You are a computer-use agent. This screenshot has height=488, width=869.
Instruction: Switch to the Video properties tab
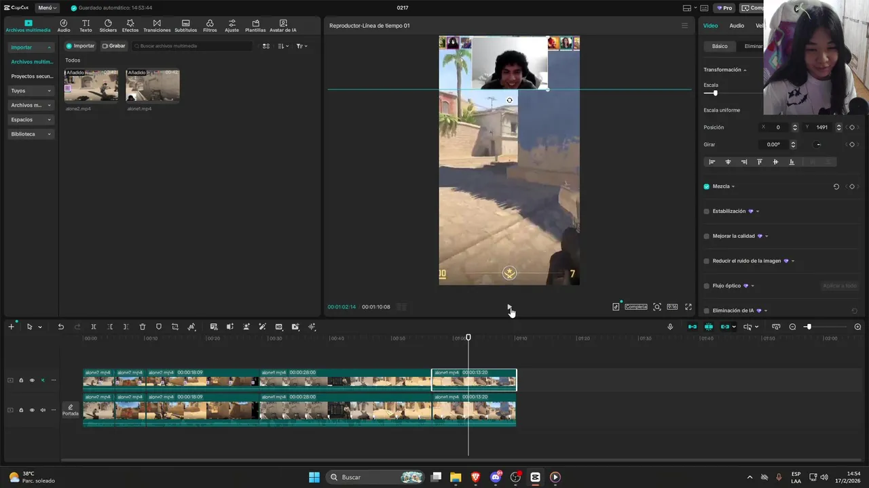click(x=710, y=26)
